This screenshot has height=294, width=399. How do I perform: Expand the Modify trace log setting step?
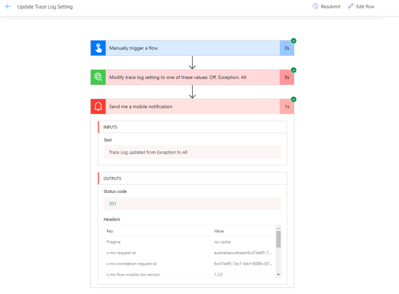coord(193,77)
